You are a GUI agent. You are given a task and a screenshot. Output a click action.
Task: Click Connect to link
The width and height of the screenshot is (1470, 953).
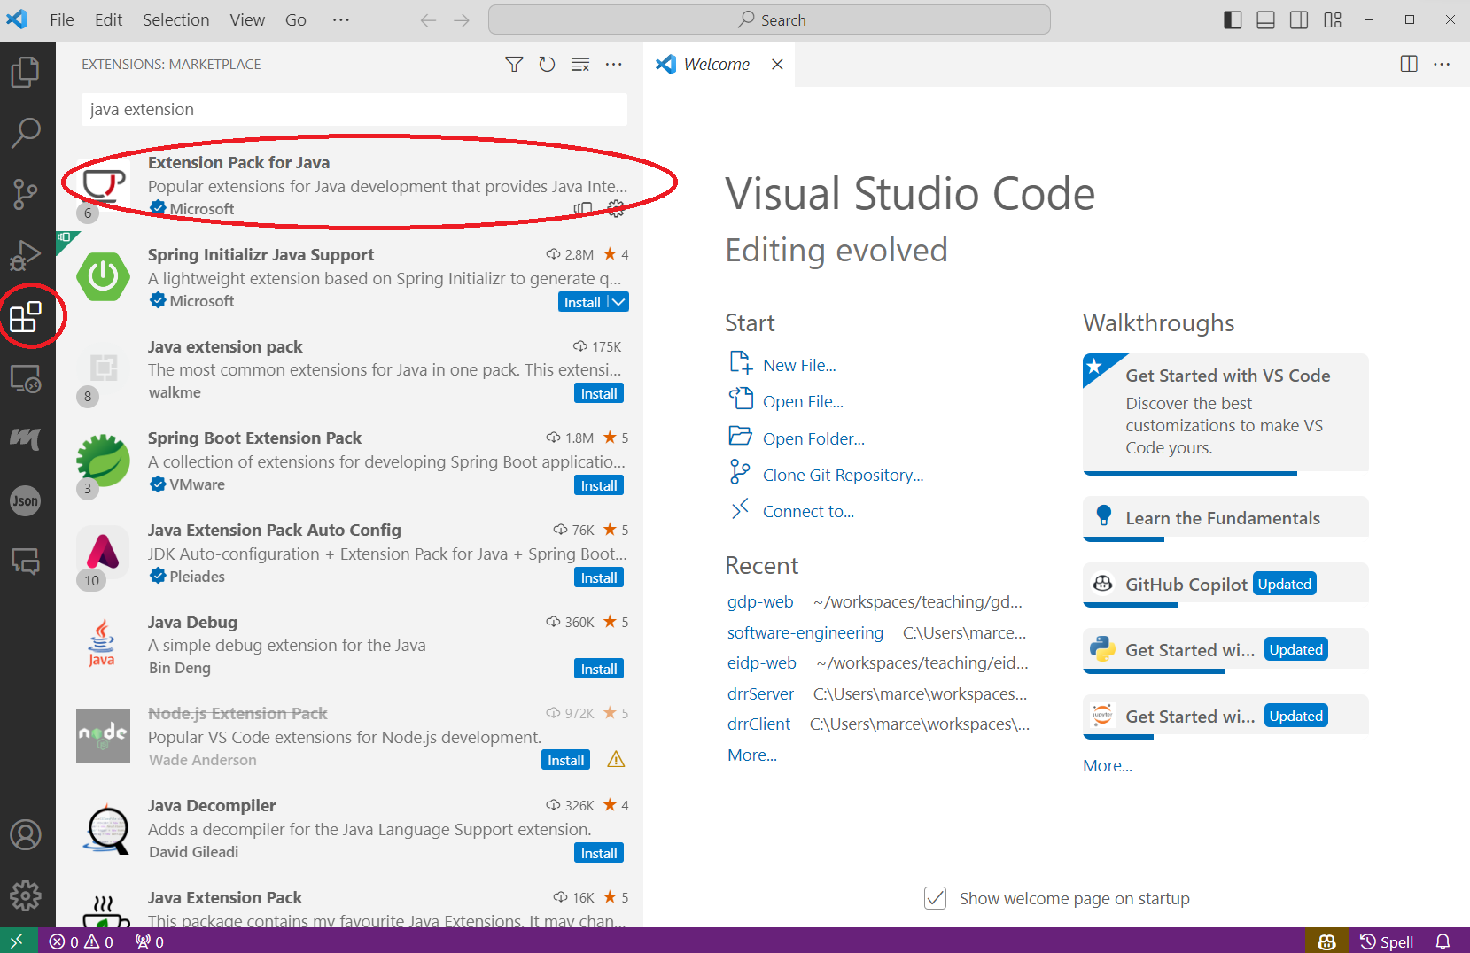pyautogui.click(x=808, y=511)
